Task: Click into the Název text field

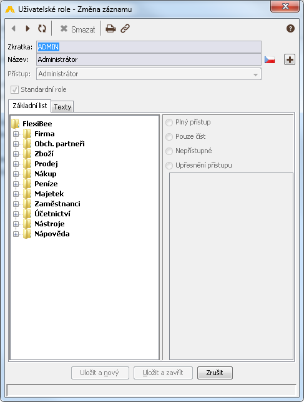Action: (x=149, y=59)
